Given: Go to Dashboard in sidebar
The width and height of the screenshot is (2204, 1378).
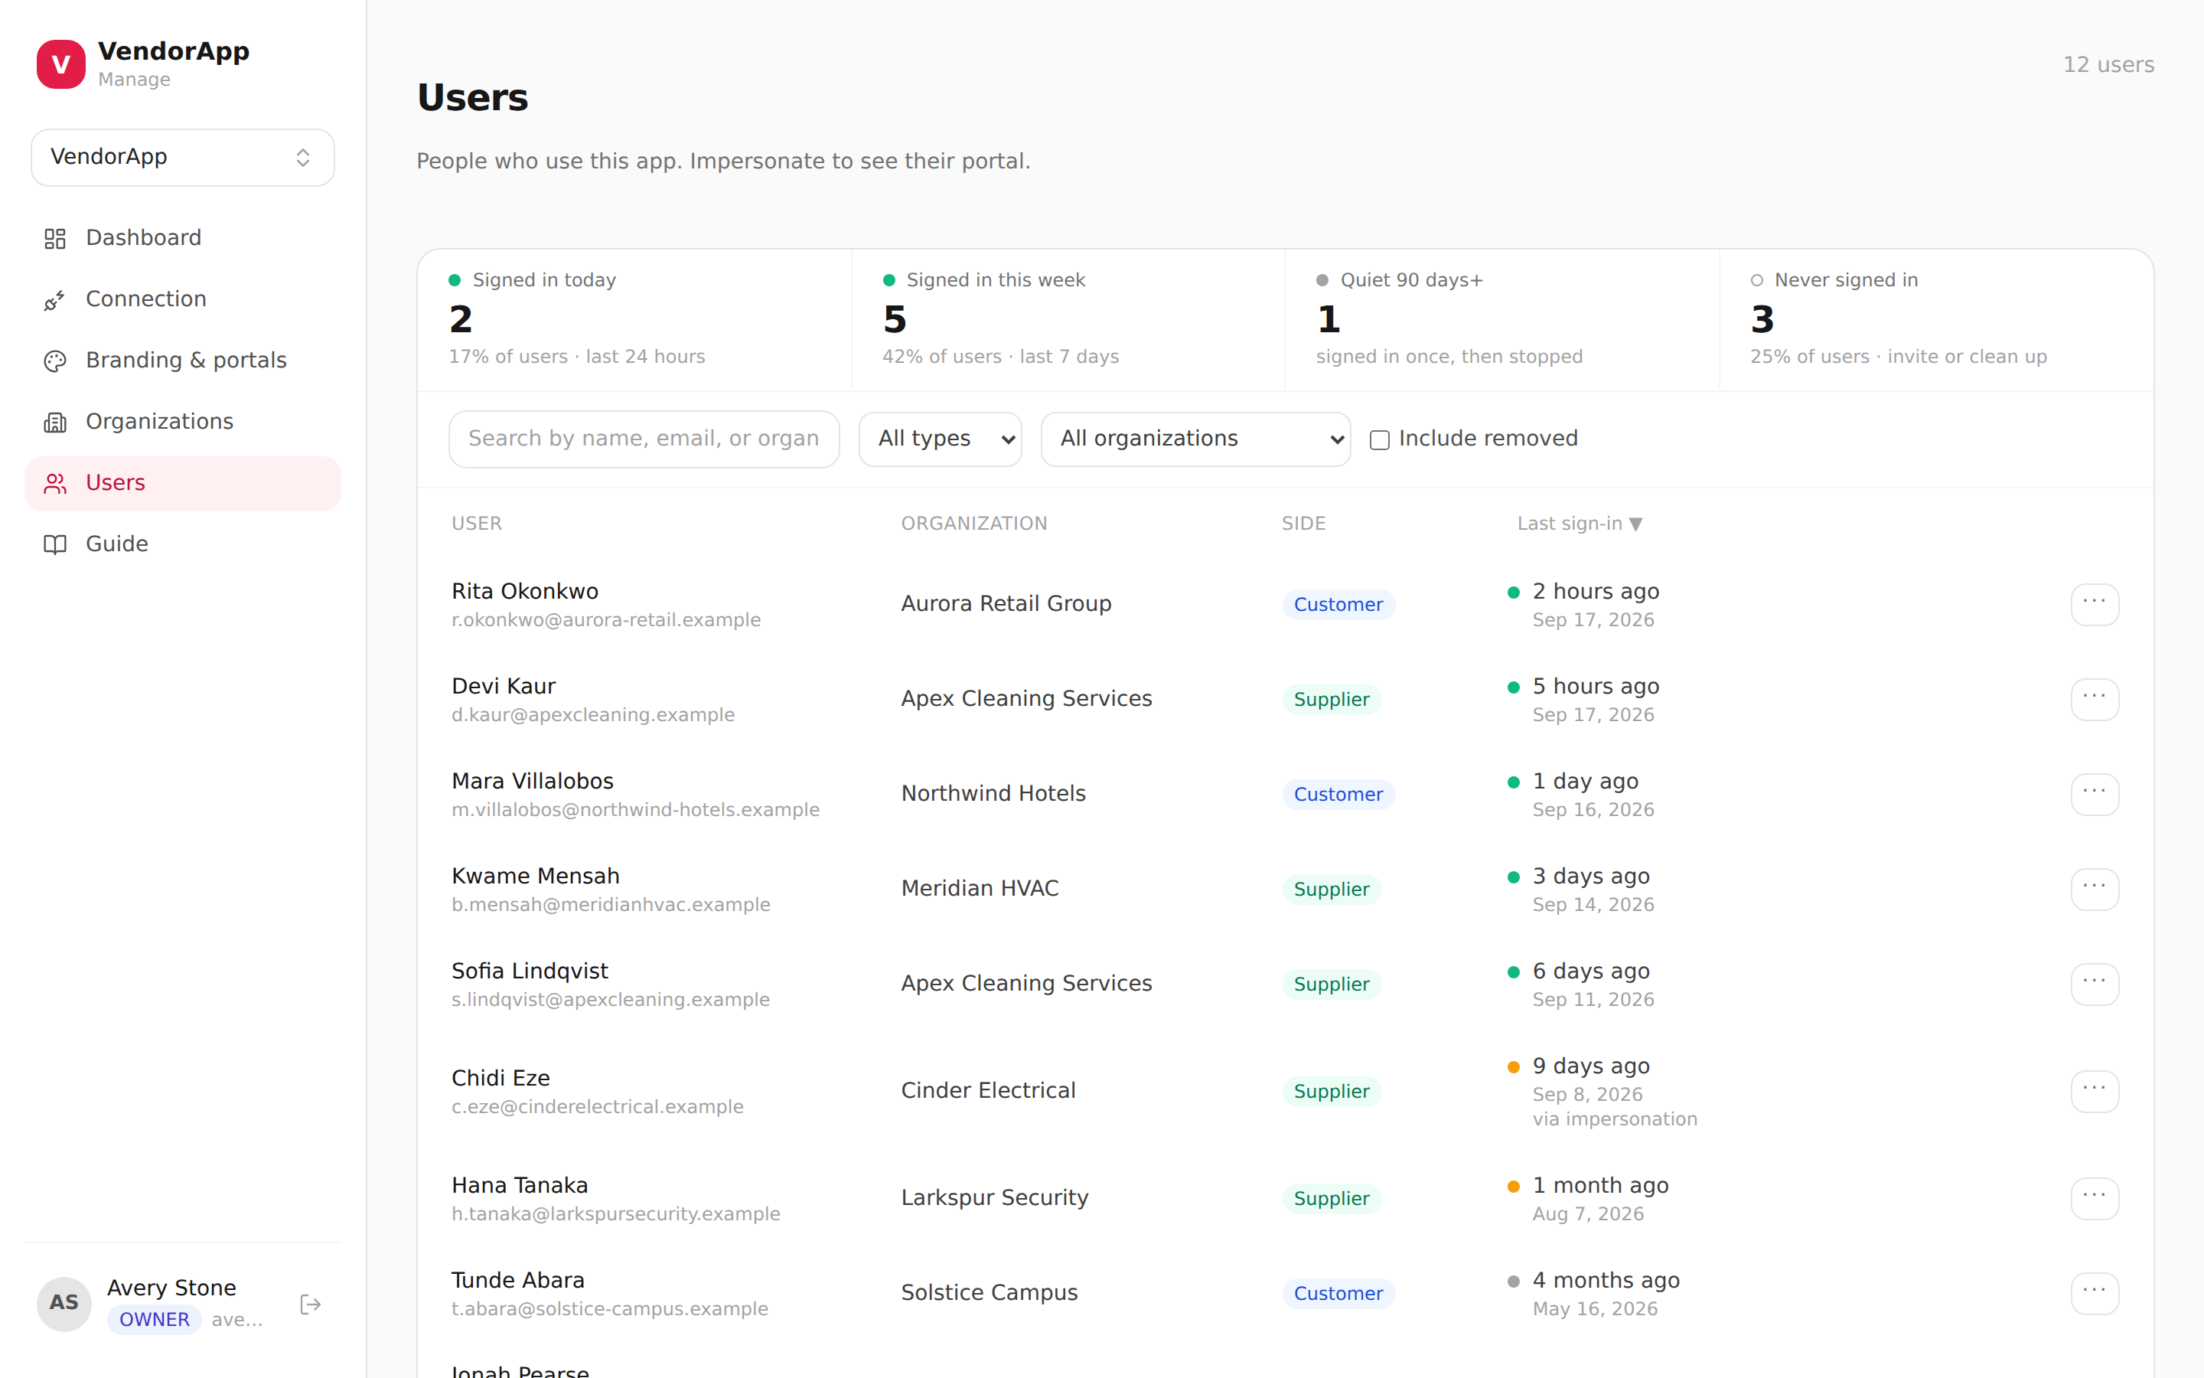Looking at the screenshot, I should coord(182,238).
